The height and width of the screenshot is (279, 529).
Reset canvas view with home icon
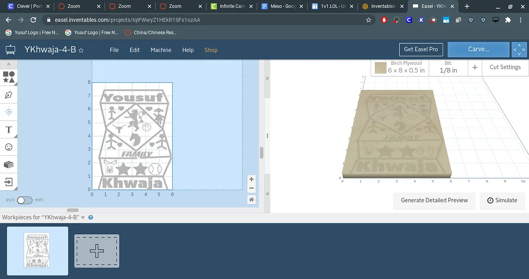(x=251, y=200)
